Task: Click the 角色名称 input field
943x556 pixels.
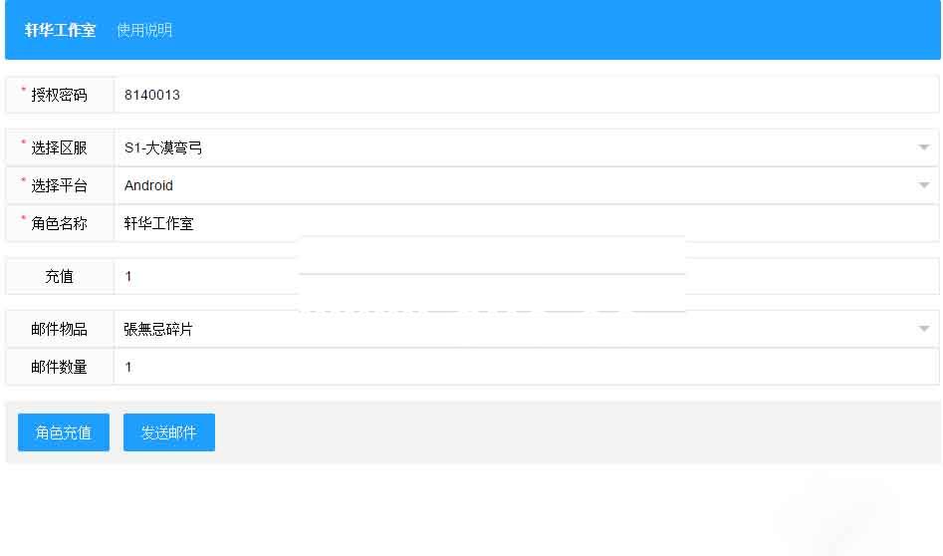Action: (x=526, y=223)
